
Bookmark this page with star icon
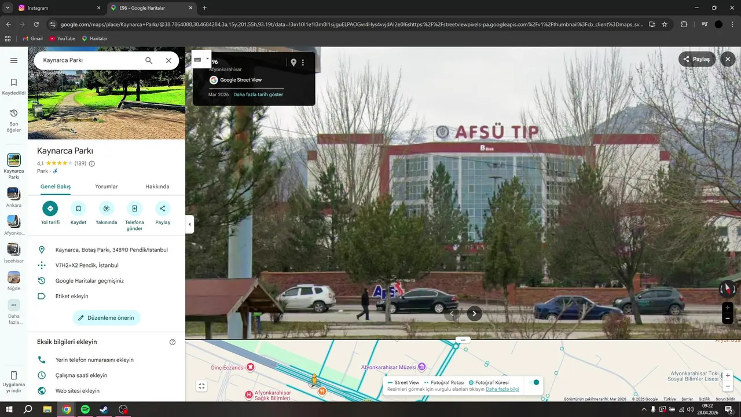tap(665, 24)
